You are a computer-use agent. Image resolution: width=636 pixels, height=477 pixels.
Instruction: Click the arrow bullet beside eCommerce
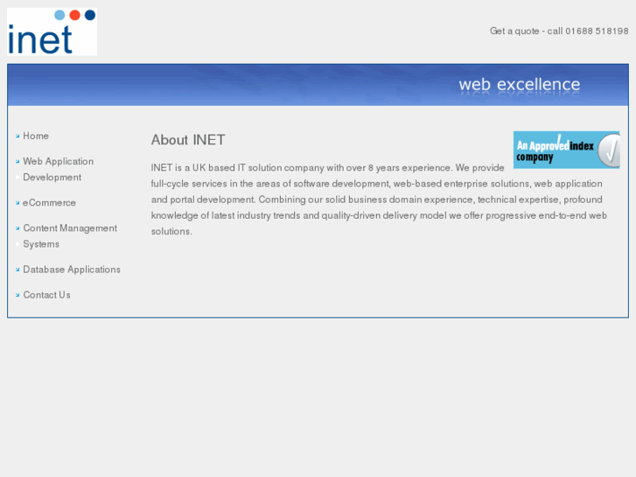[x=17, y=202]
